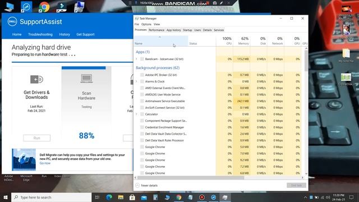Open Windows Start menu
This screenshot has width=359, height=202.
pyautogui.click(x=6, y=197)
